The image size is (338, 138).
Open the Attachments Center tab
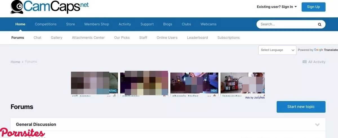[x=88, y=38]
